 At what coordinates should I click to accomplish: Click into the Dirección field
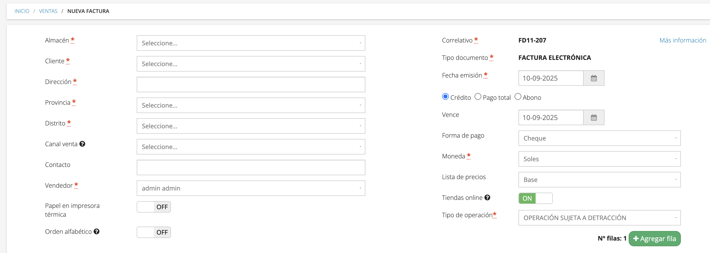coord(251,85)
